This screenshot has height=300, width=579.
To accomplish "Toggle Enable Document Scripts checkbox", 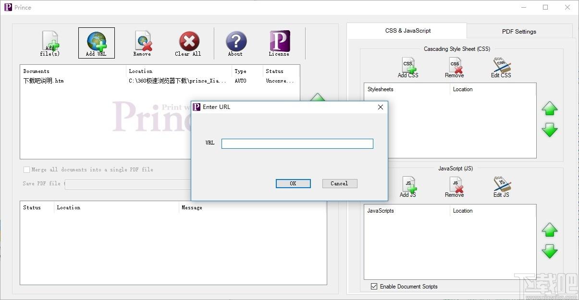I will 374,287.
